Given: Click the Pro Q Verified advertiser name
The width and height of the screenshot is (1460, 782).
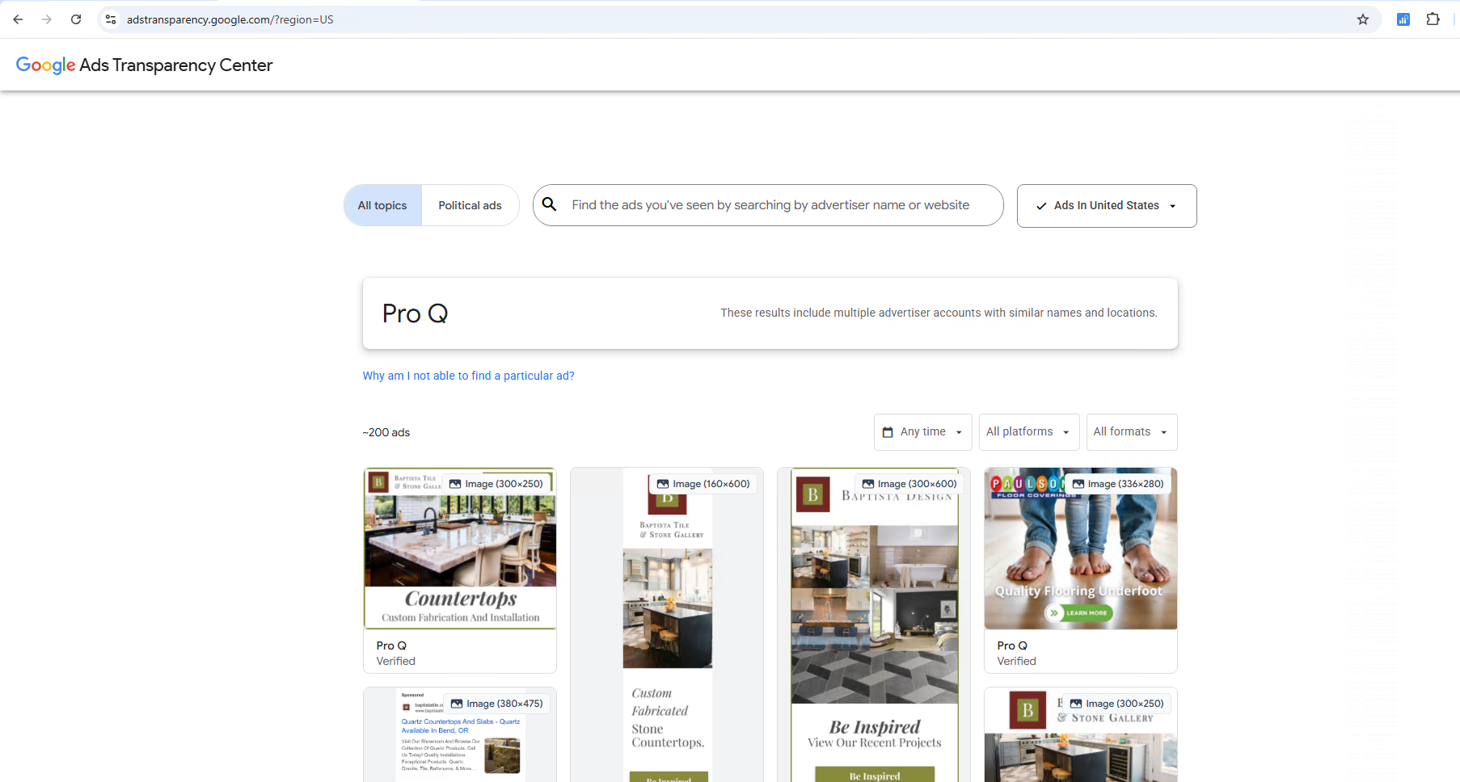Looking at the screenshot, I should (x=390, y=645).
